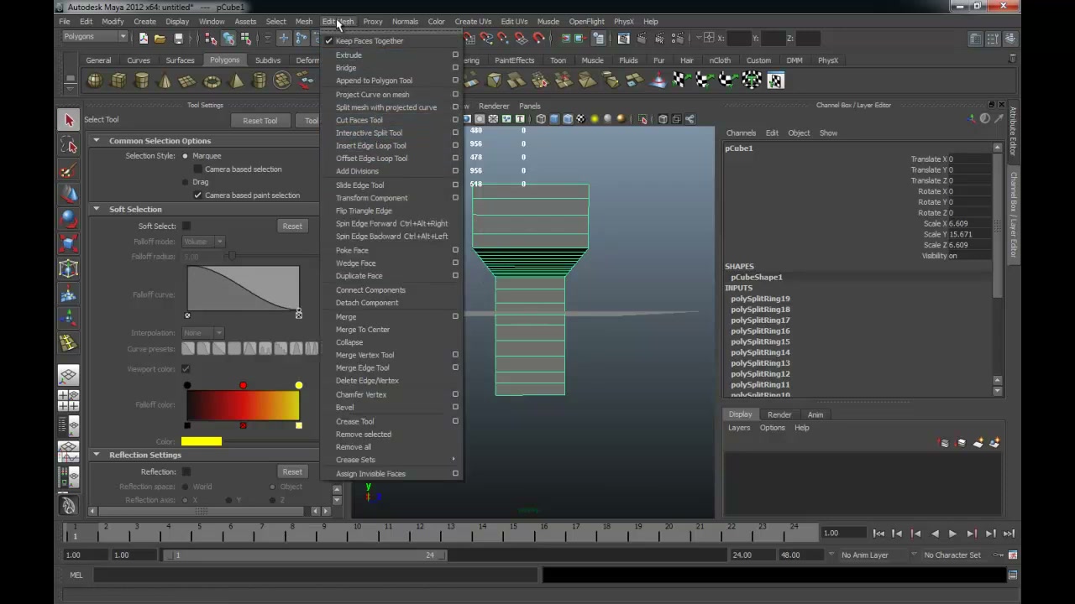Create polygon torus from shelf
1075x604 pixels.
click(x=212, y=81)
